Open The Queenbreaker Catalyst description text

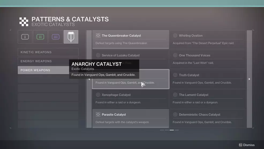pyautogui.click(x=122, y=43)
